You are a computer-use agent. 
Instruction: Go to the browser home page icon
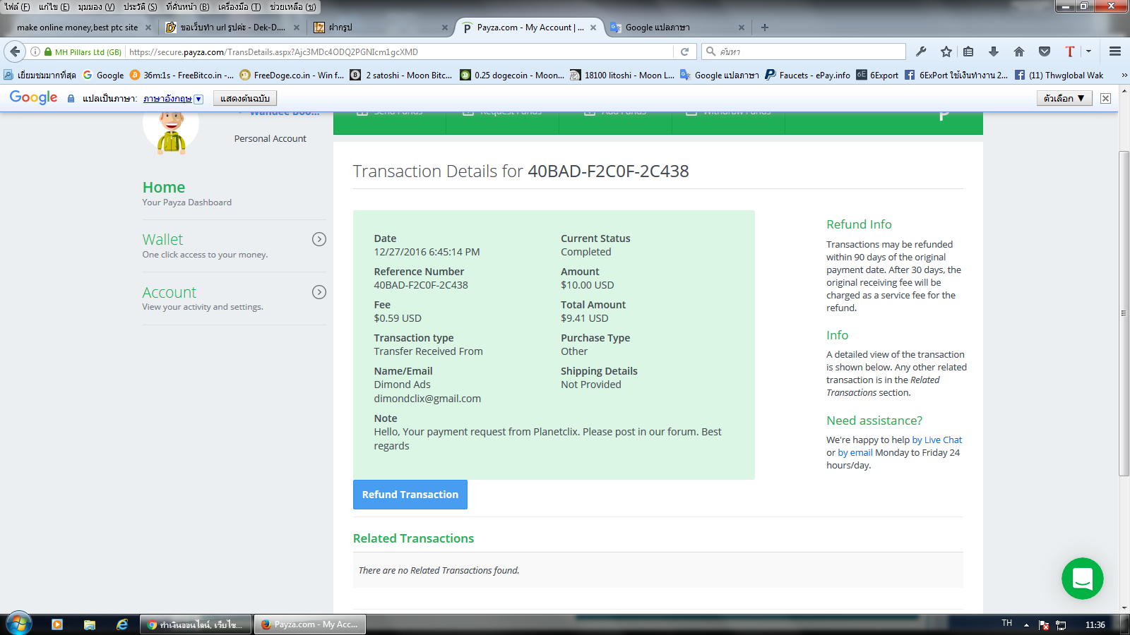[1018, 52]
